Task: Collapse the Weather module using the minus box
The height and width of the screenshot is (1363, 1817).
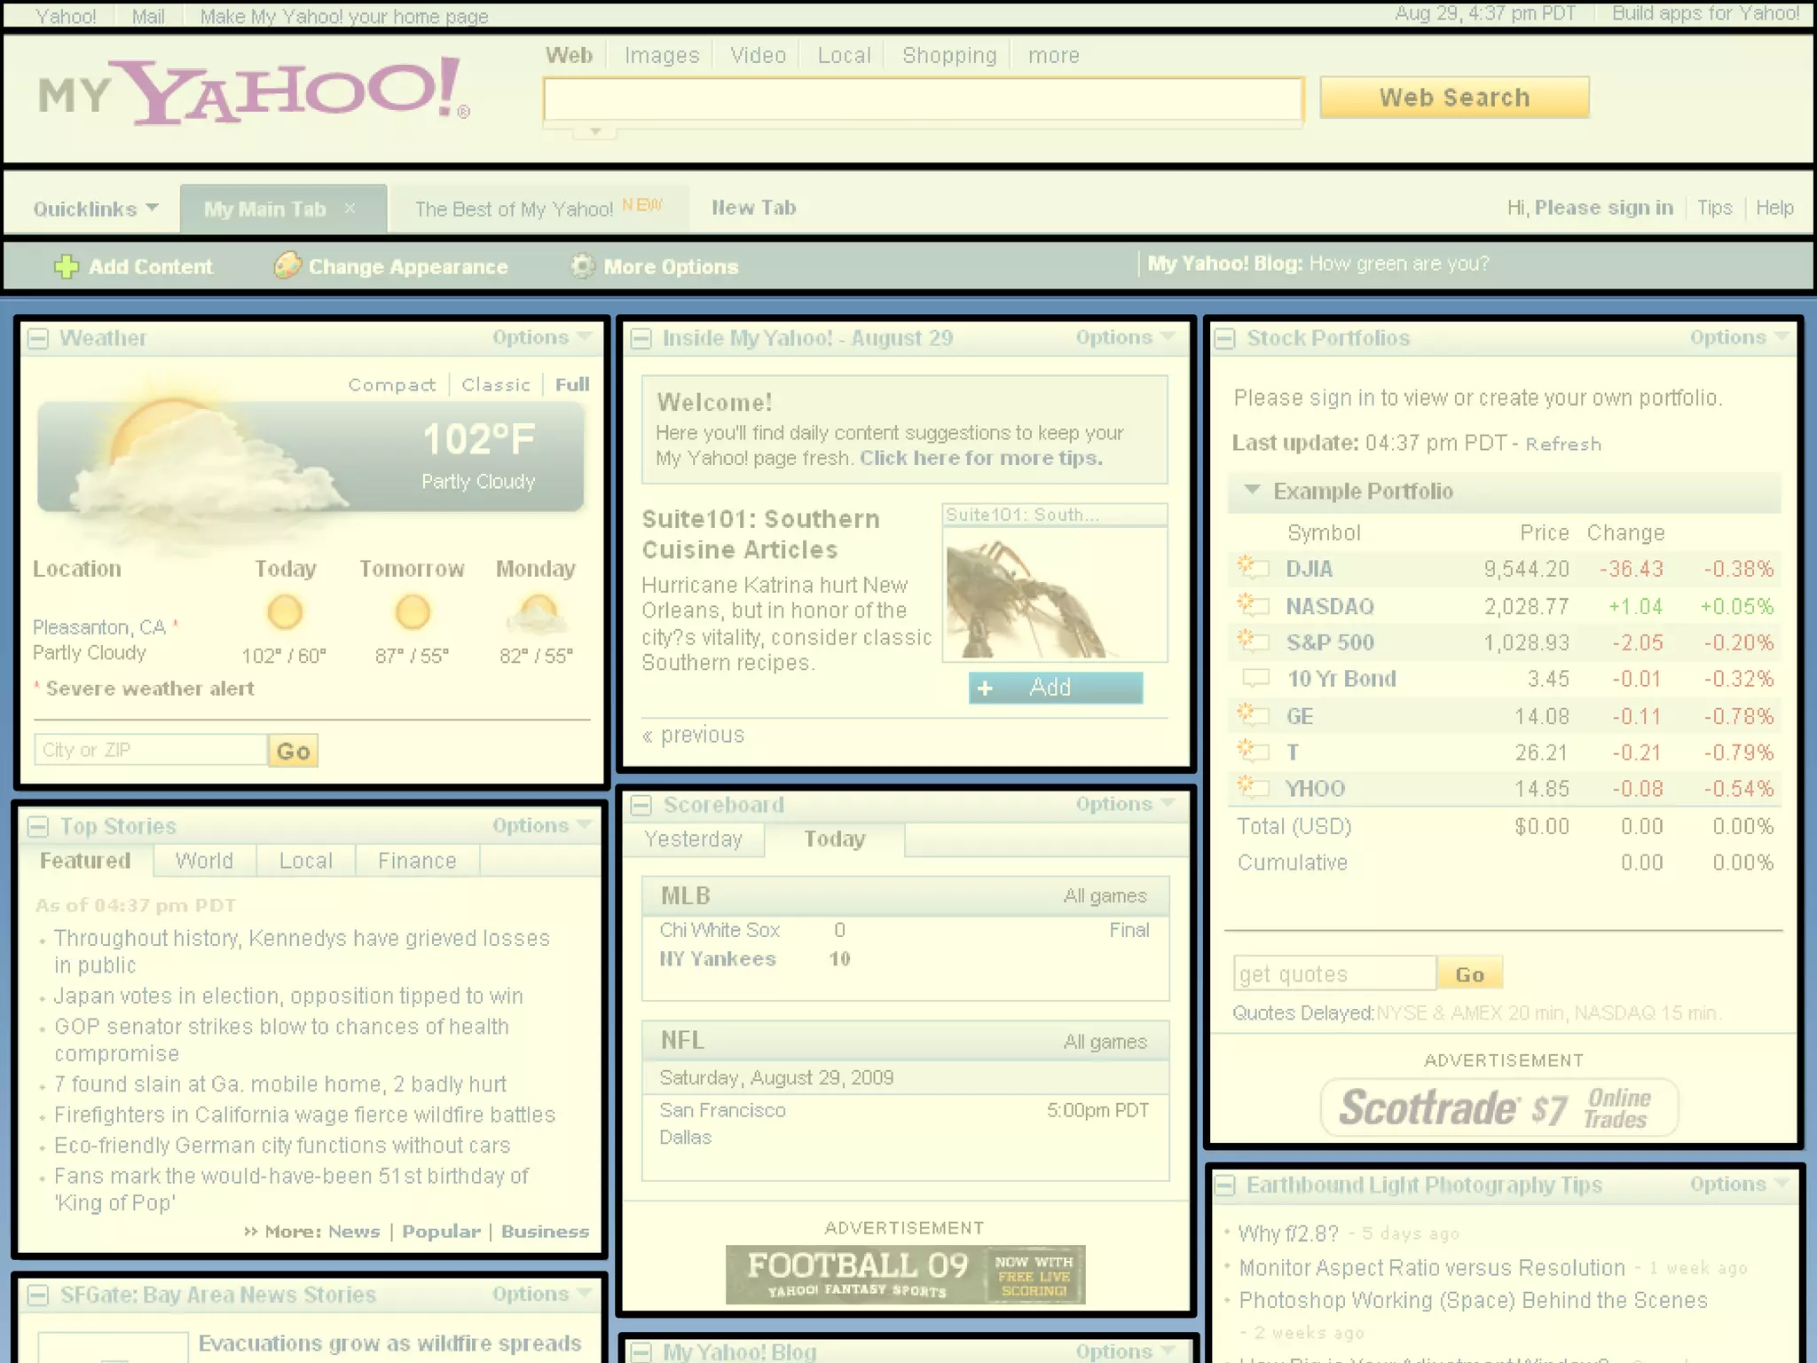Action: click(38, 338)
